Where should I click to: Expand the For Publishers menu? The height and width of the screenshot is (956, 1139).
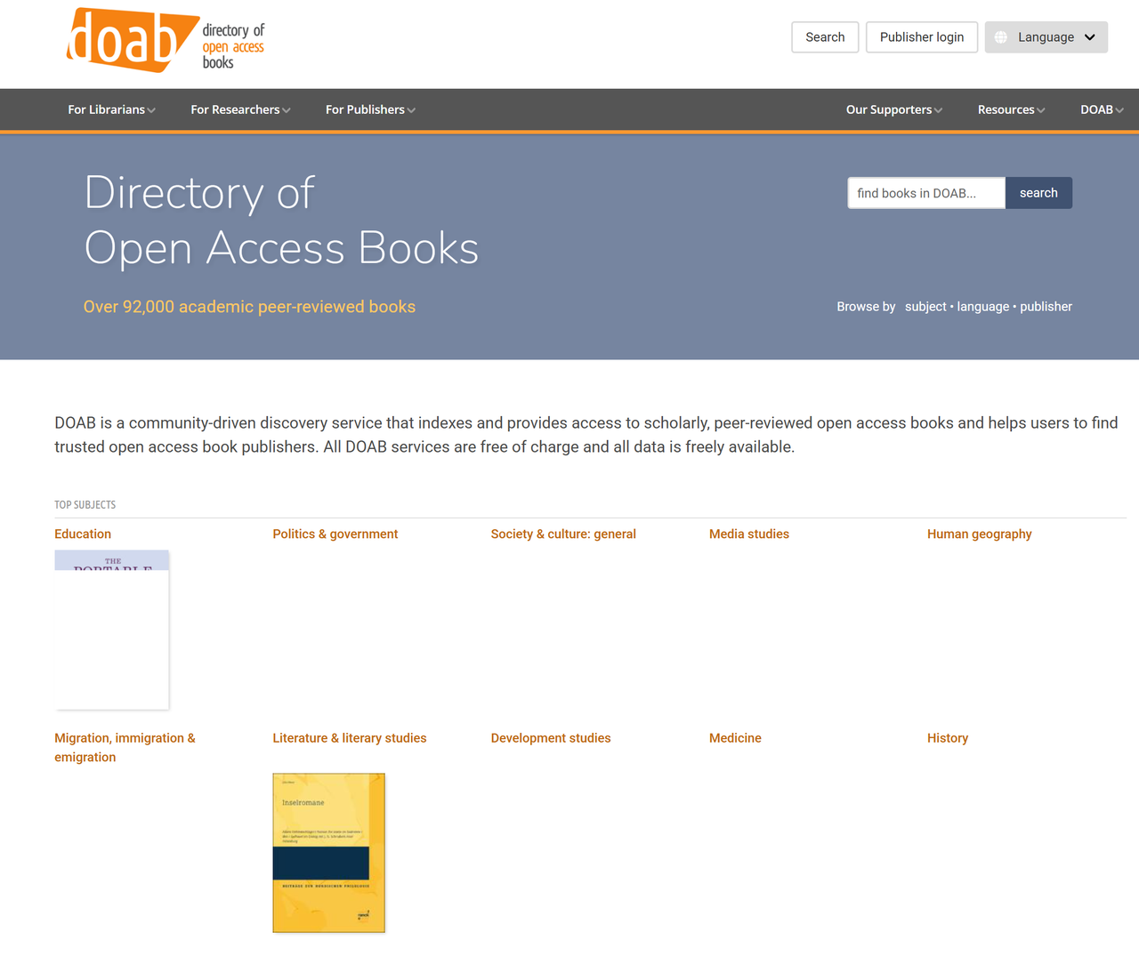(x=370, y=109)
